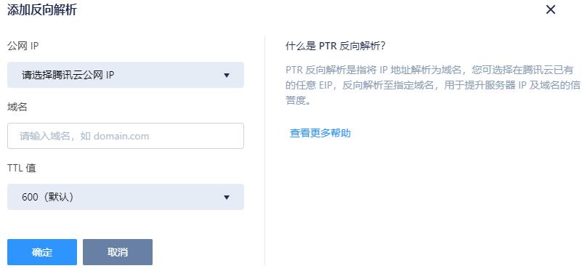Select the 公网 IP field label
The width and height of the screenshot is (582, 271).
pos(23,46)
